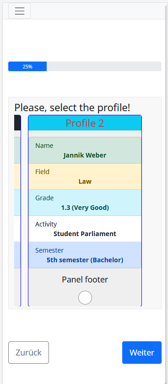The height and width of the screenshot is (384, 168).
Task: Click the Weiter button
Action: coord(142,352)
